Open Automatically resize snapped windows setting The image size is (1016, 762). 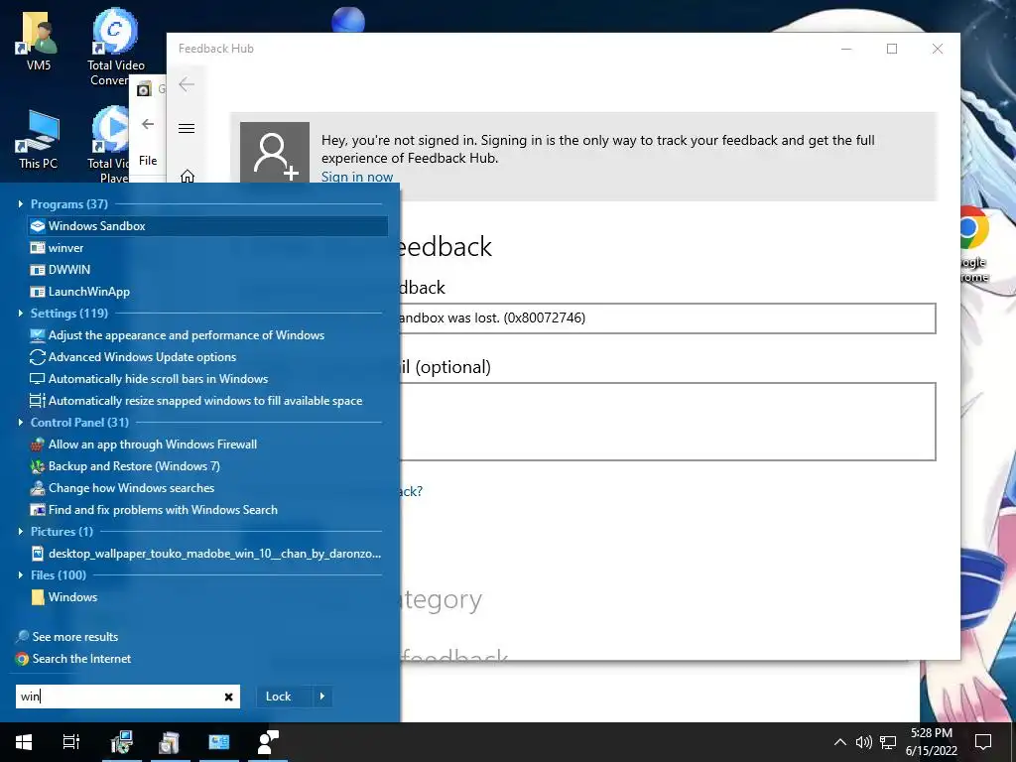pyautogui.click(x=195, y=401)
